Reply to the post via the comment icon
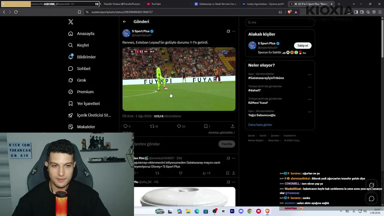The image size is (384, 216). (125, 126)
